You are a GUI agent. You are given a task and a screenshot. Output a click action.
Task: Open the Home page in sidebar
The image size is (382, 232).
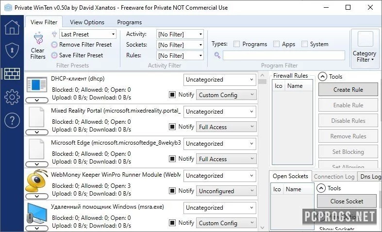pyautogui.click(x=12, y=27)
